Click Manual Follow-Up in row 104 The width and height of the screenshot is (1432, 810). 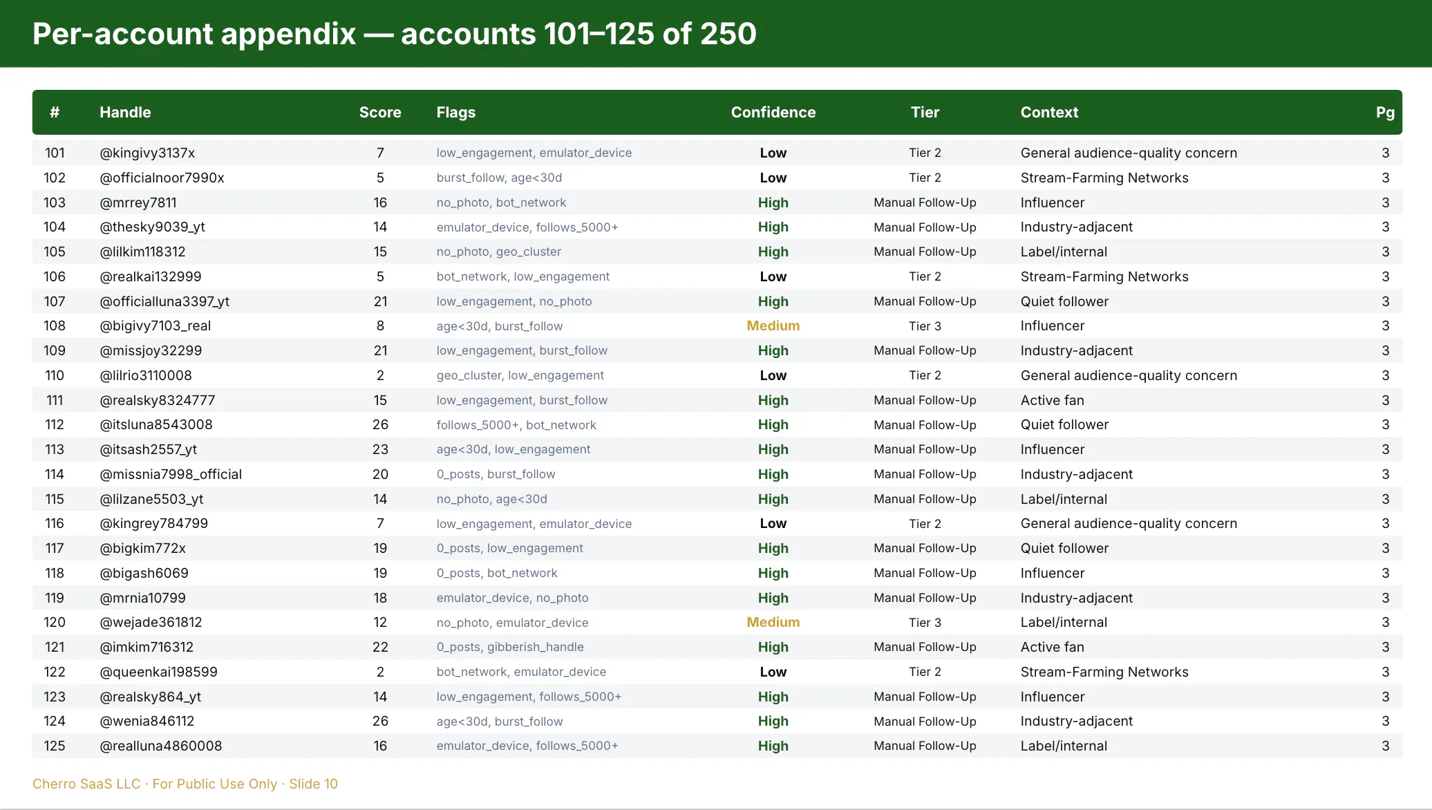[925, 227]
